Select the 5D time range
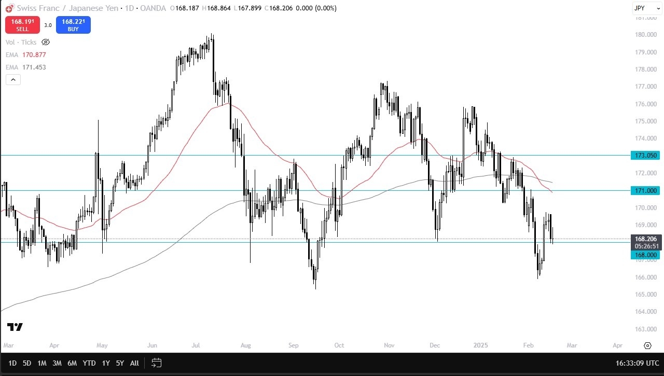The image size is (664, 376). 27,363
